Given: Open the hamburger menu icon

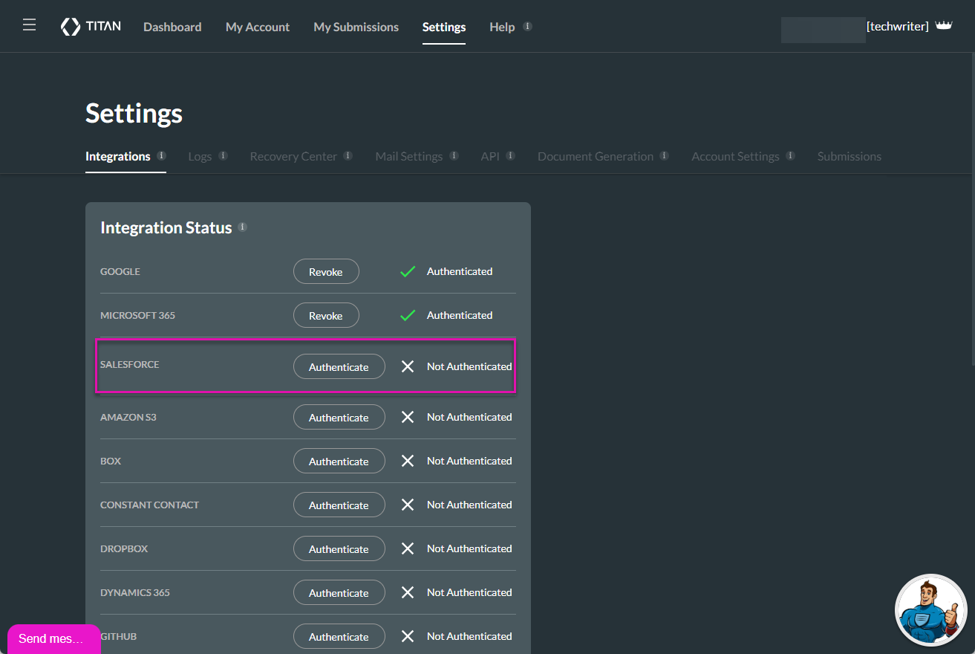Looking at the screenshot, I should 29,25.
